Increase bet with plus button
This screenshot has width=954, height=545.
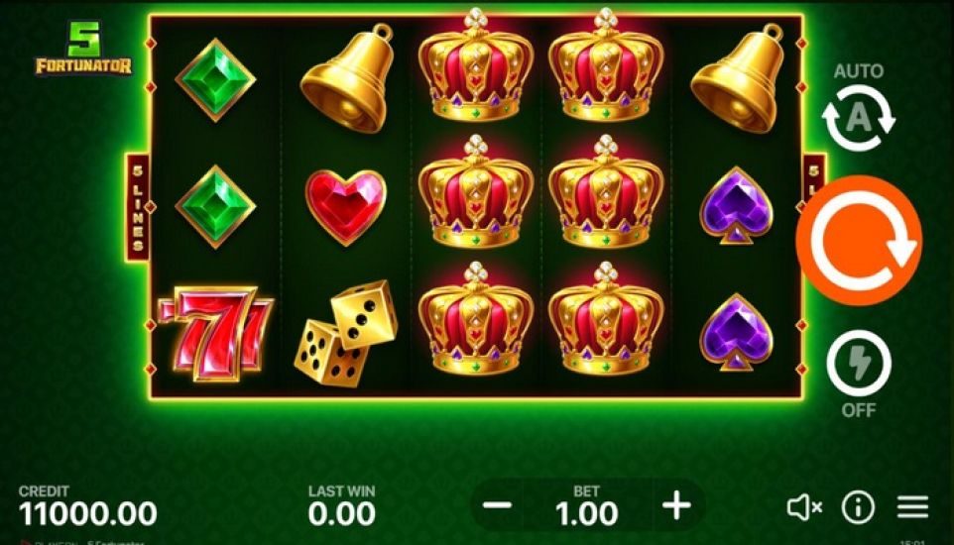676,505
